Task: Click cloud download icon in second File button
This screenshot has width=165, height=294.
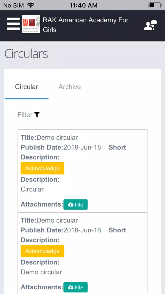Action: click(x=71, y=288)
